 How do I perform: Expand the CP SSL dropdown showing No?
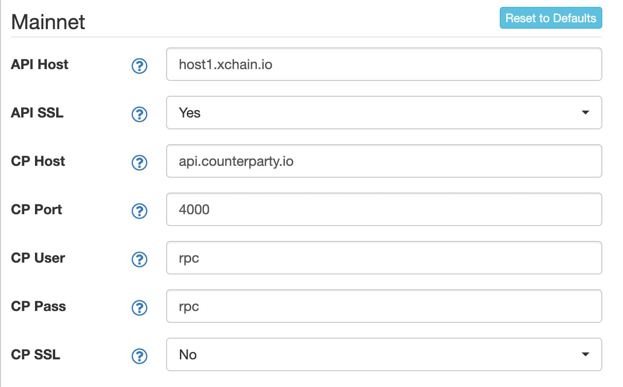[384, 354]
